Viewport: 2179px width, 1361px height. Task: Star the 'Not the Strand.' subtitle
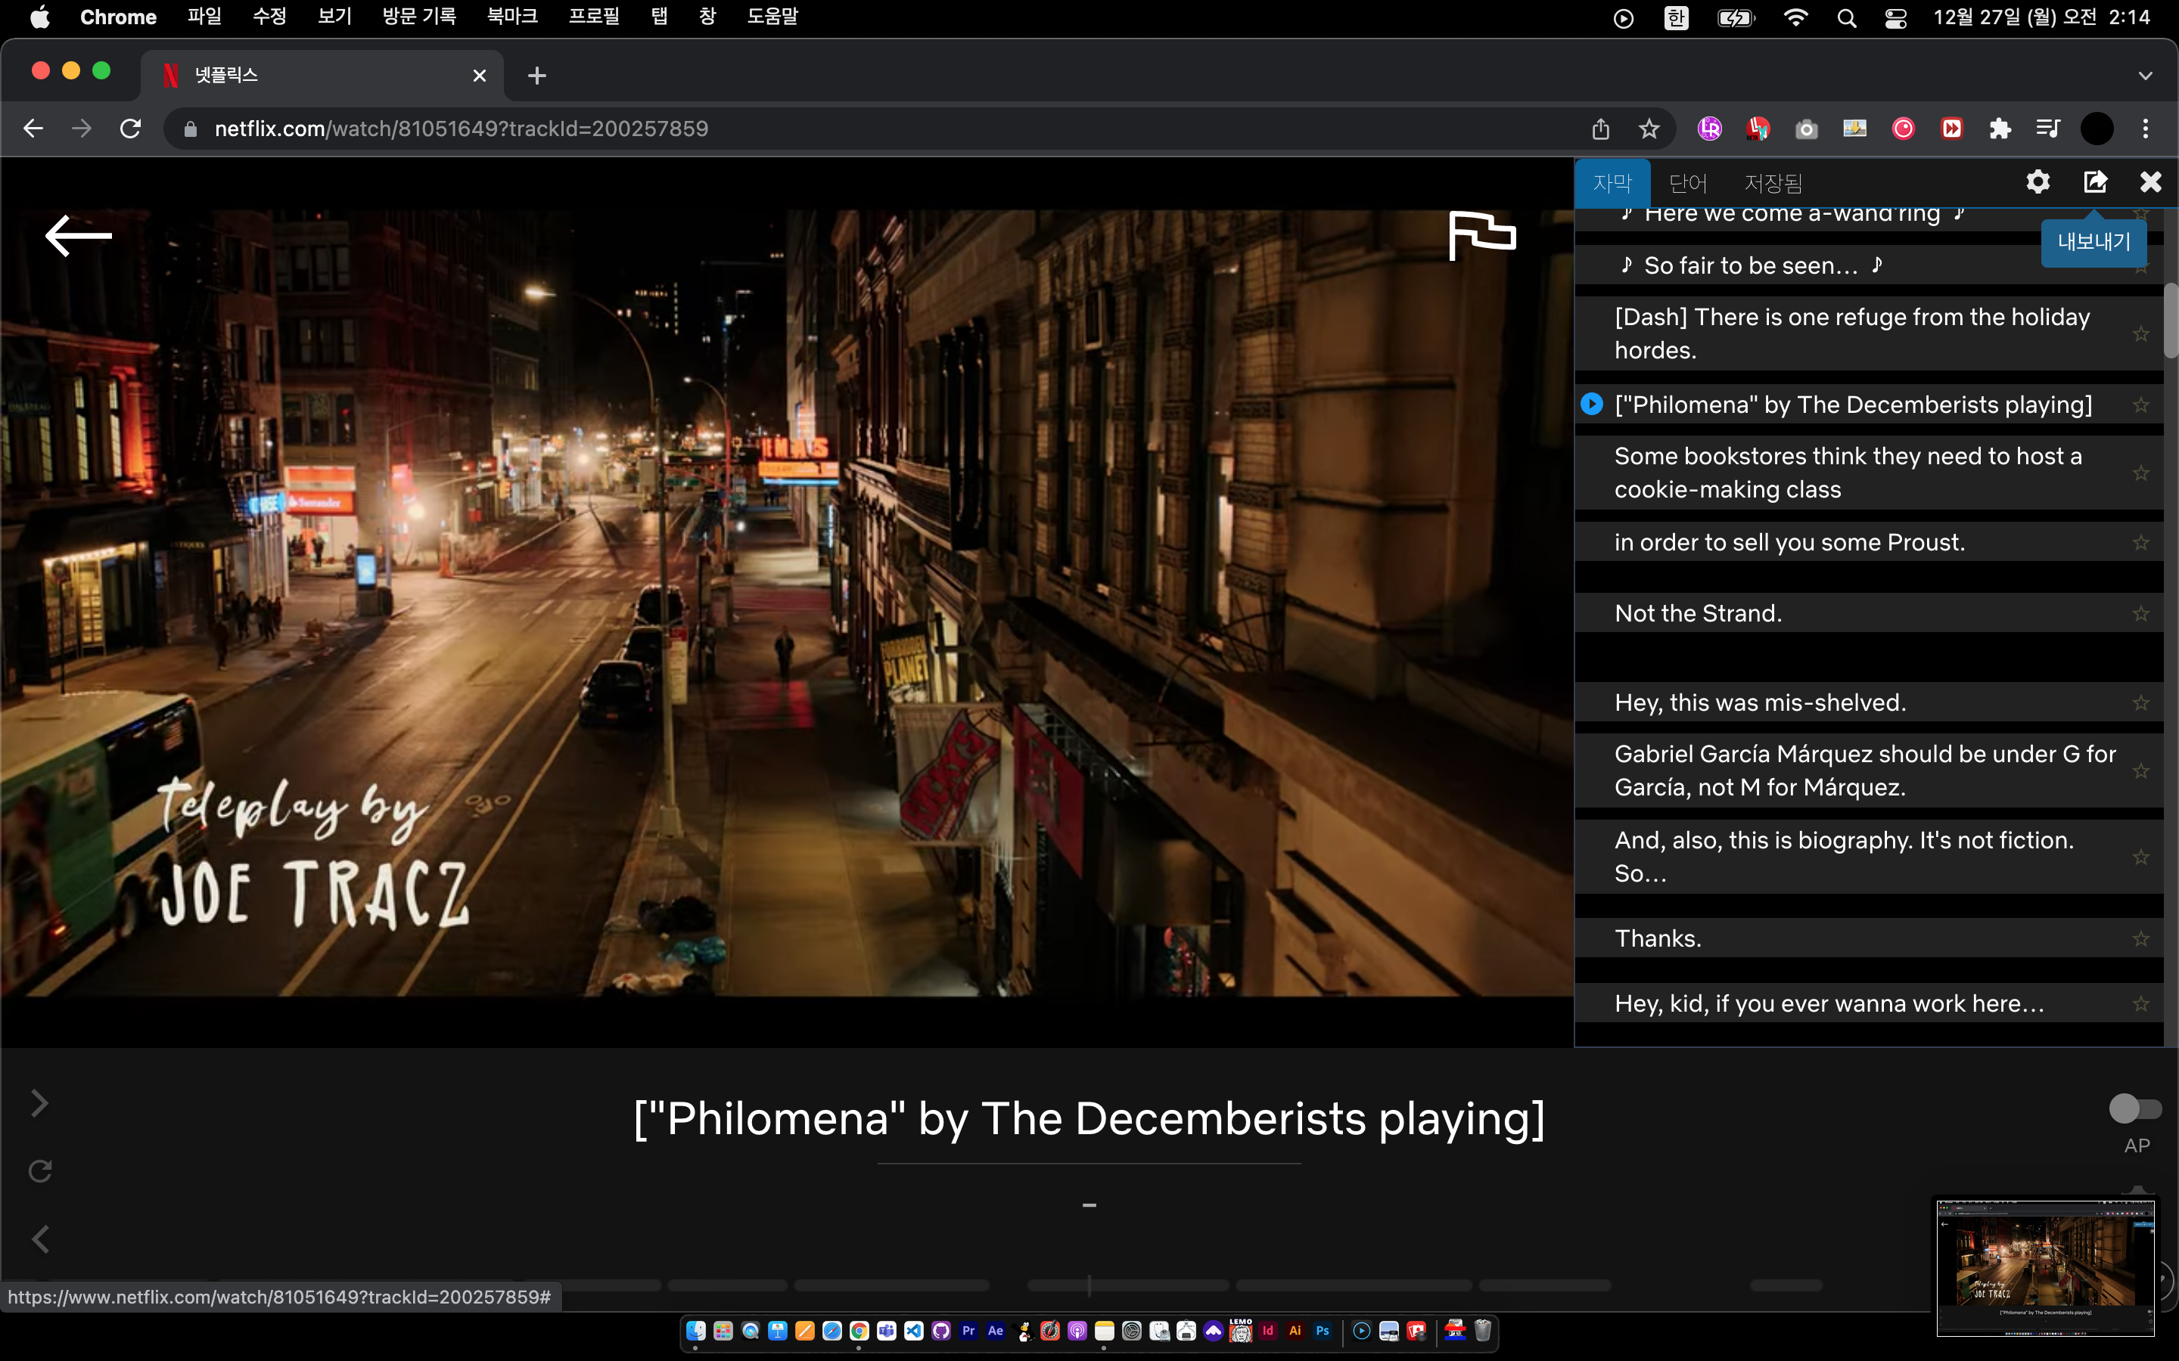2141,614
